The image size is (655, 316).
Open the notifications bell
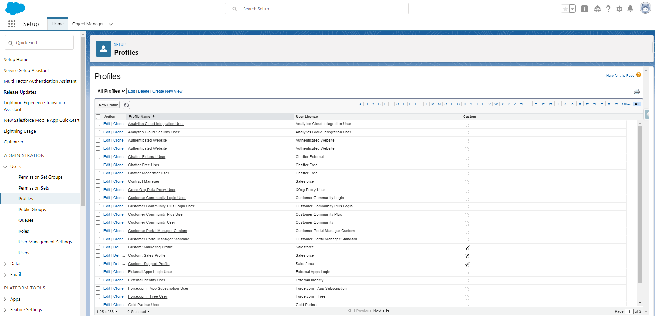tap(630, 9)
